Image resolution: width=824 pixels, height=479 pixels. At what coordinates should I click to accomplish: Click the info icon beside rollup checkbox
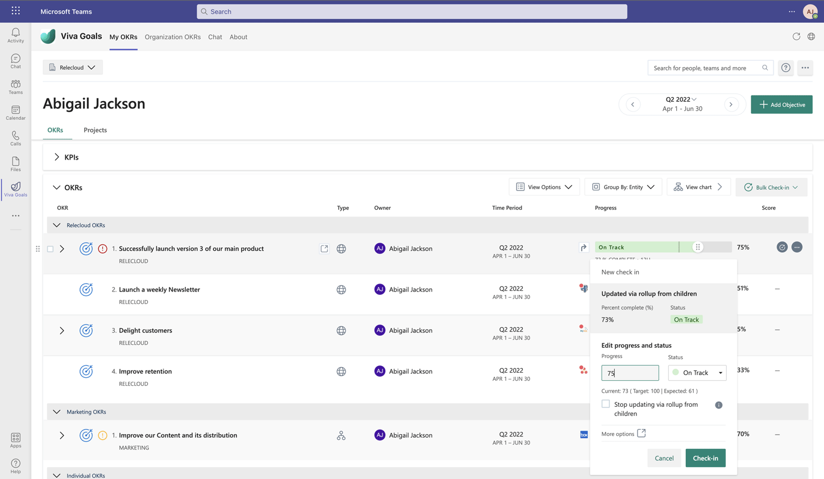[x=719, y=405]
